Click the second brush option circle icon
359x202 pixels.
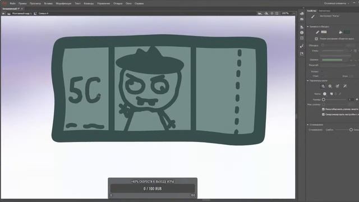pos(330,86)
